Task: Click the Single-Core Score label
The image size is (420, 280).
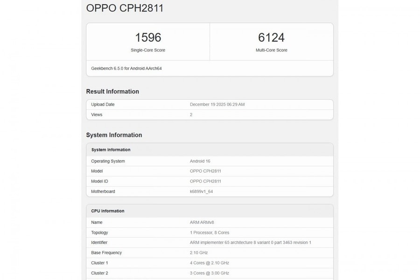Action: tap(148, 50)
